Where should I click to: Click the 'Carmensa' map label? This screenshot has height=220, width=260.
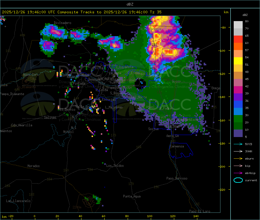coord(177,147)
